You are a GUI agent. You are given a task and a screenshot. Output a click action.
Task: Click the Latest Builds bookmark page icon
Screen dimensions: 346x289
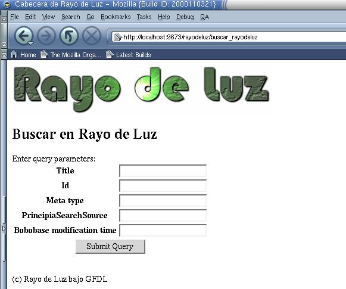tap(110, 54)
